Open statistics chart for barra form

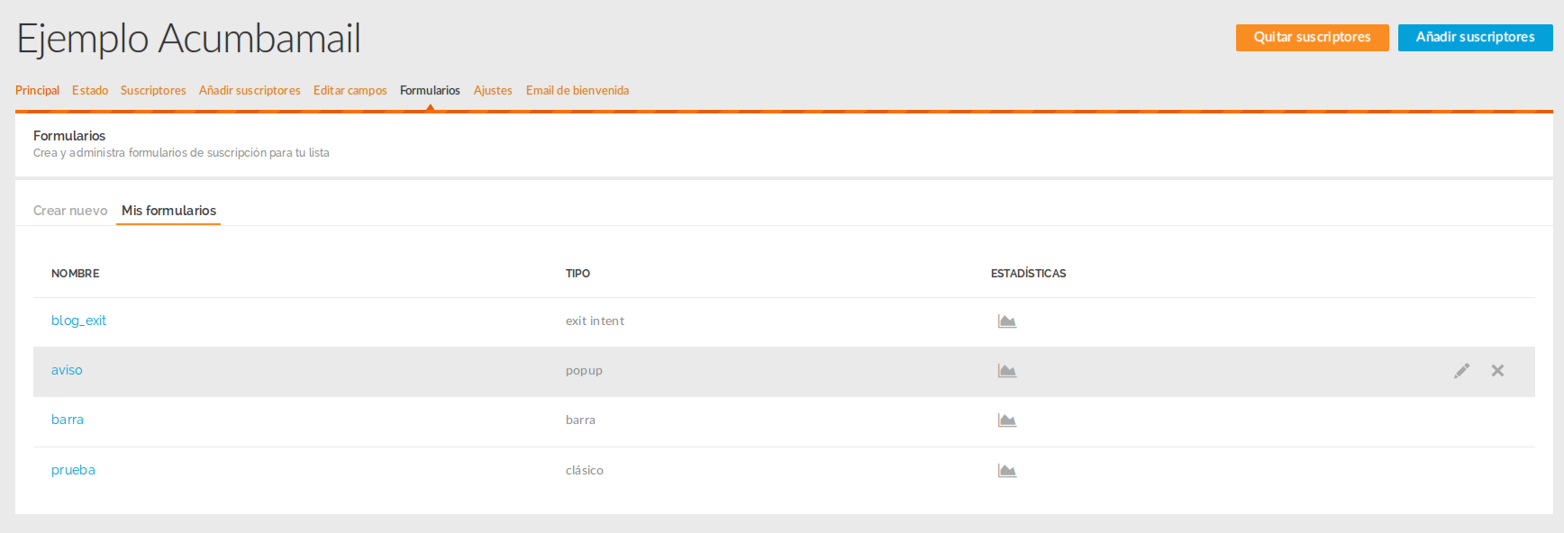pos(1006,420)
